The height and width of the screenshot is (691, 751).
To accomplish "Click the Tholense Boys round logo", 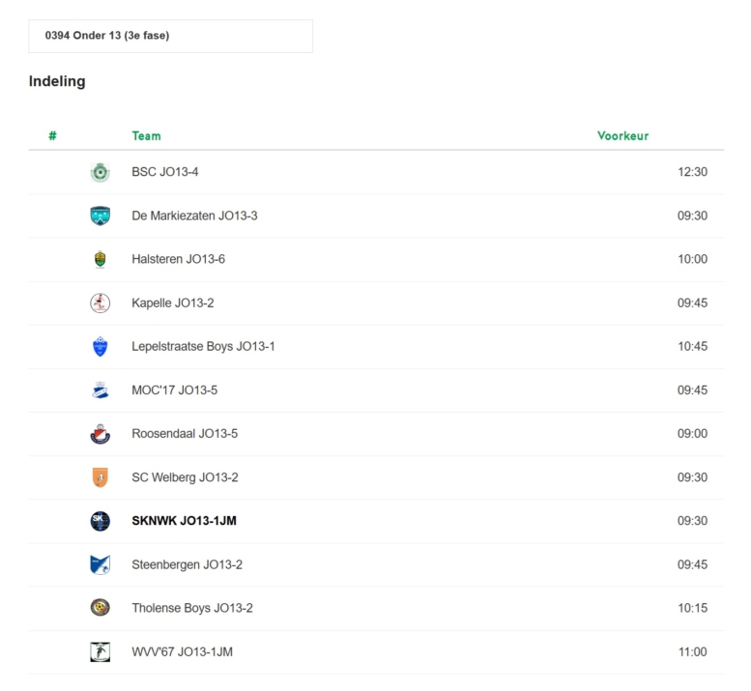I will (x=101, y=608).
